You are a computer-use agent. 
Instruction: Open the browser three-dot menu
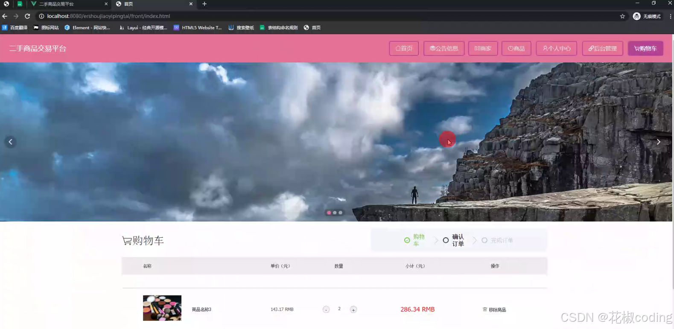670,16
